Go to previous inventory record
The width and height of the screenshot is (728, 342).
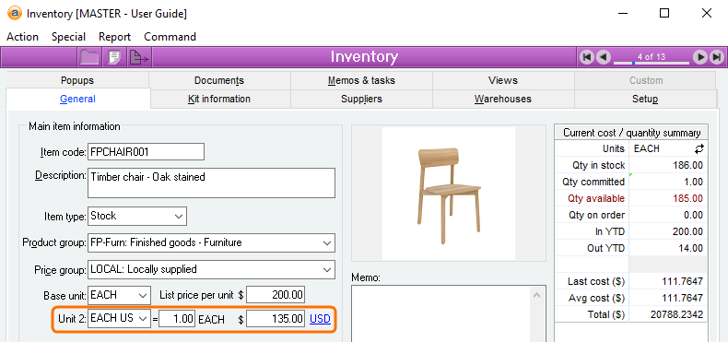[x=603, y=57]
